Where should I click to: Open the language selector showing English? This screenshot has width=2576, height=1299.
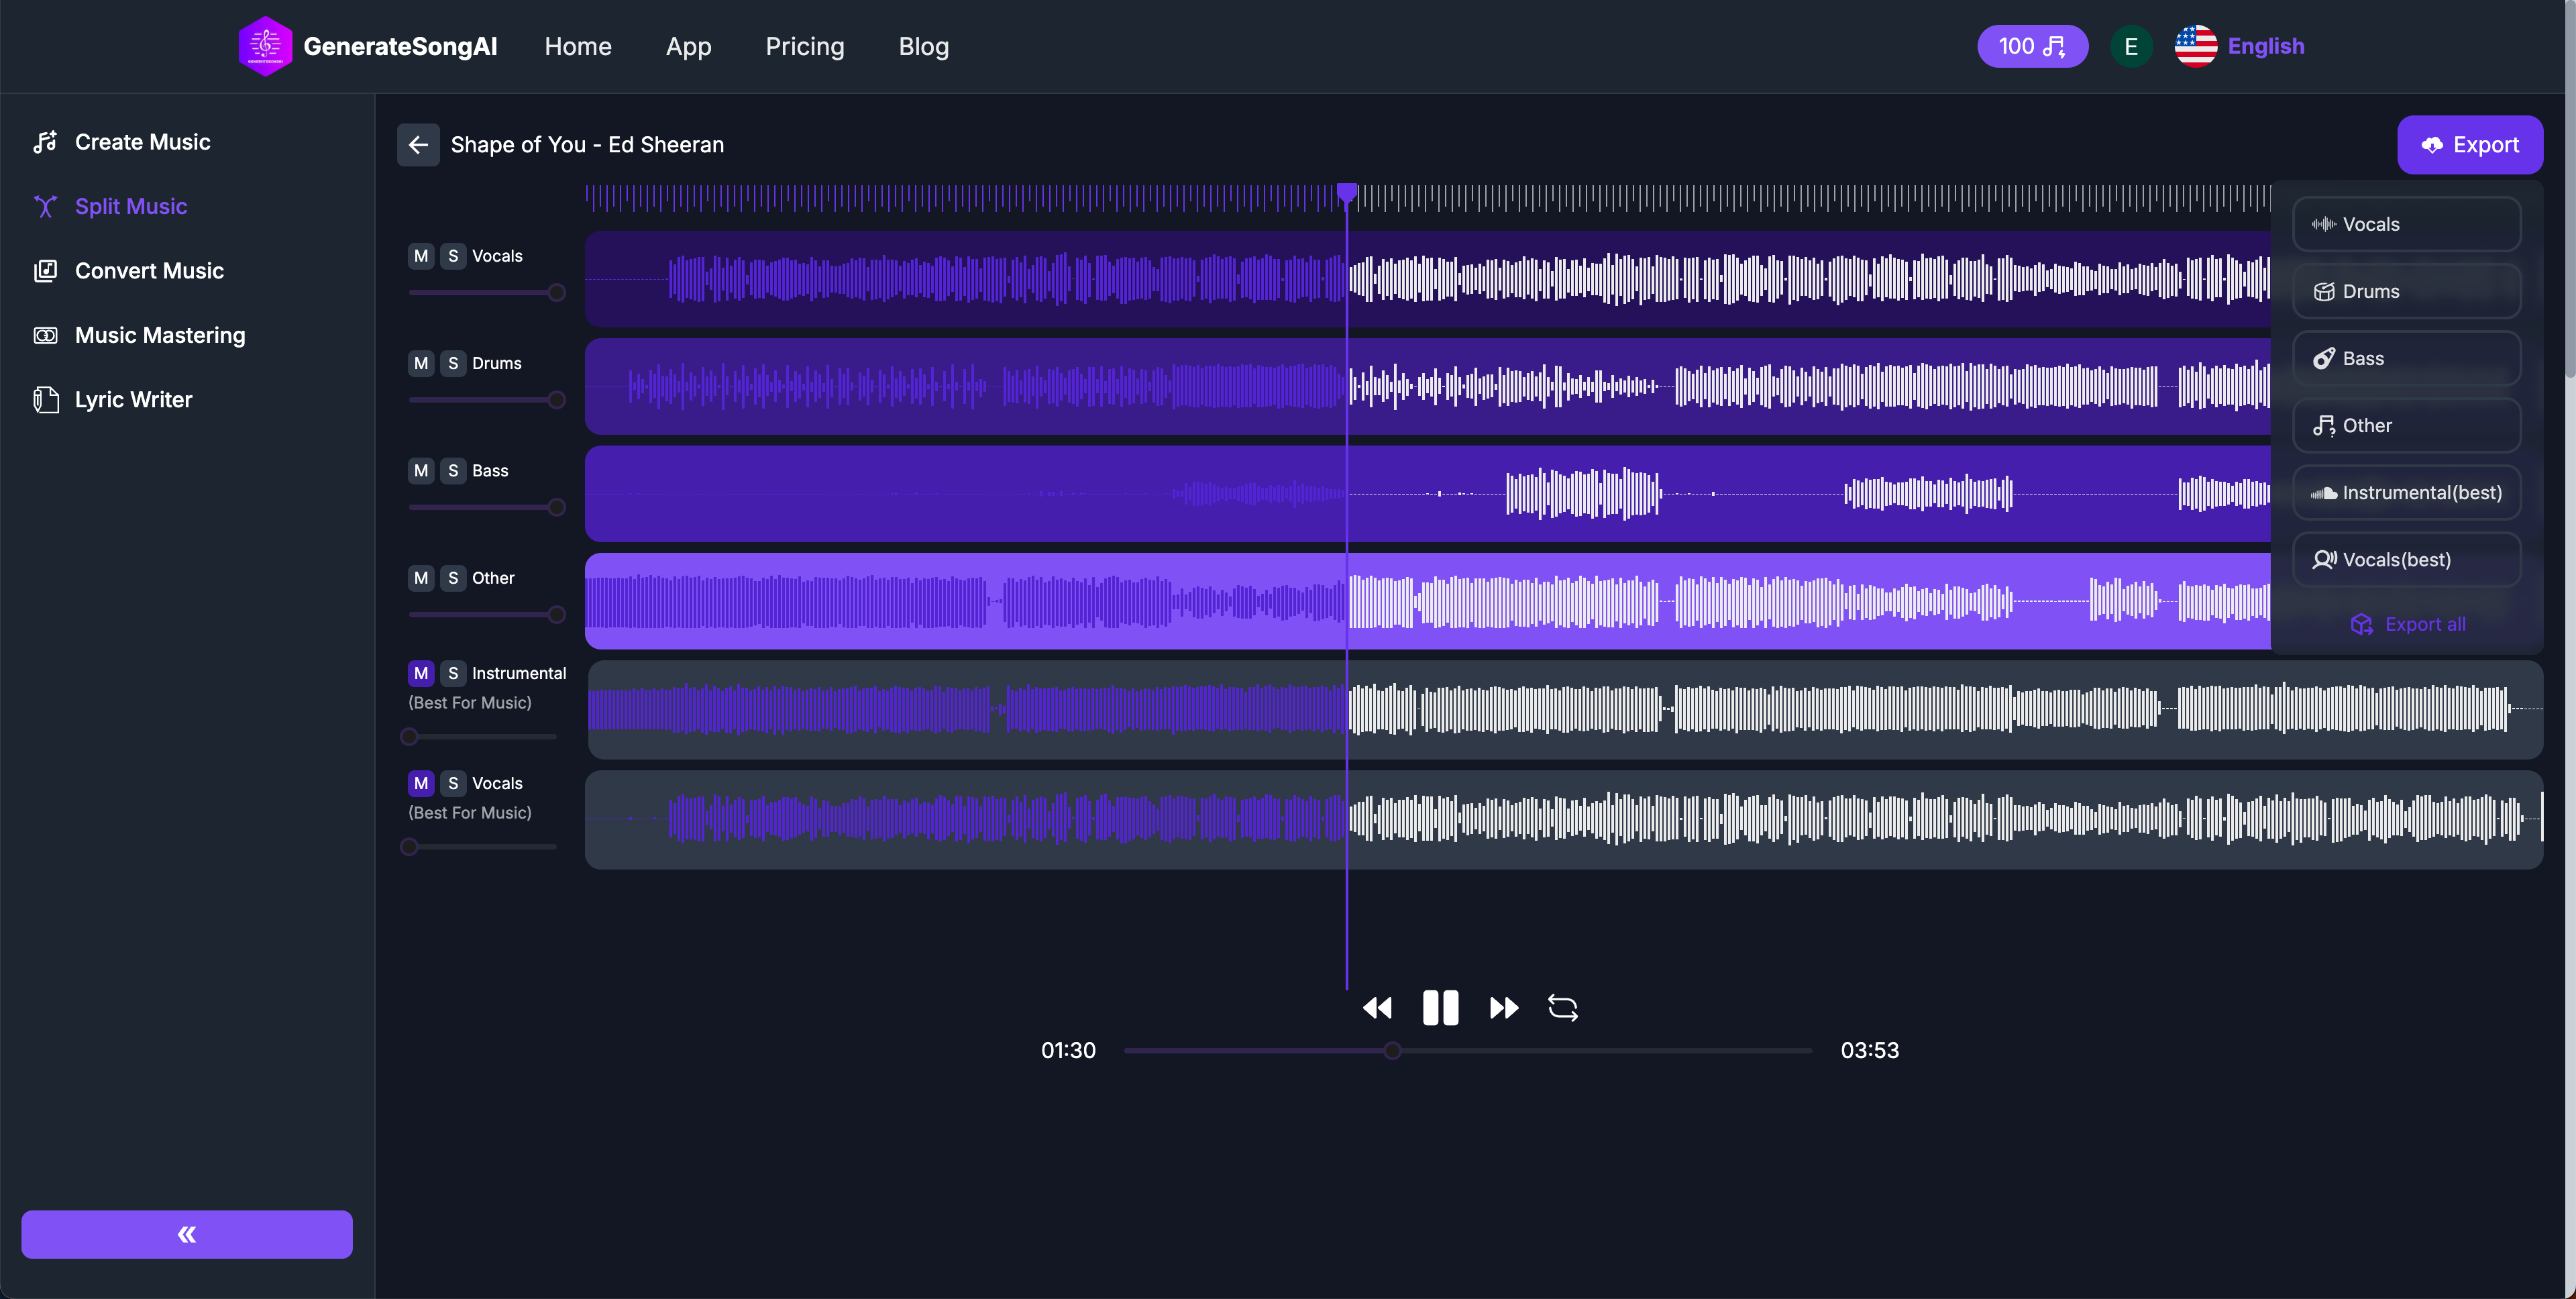2240,46
